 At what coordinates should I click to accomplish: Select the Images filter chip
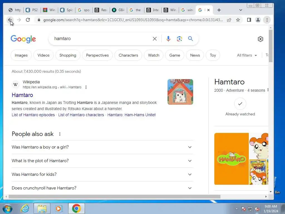coord(21,55)
